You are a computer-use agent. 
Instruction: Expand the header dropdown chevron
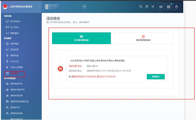(84, 6)
